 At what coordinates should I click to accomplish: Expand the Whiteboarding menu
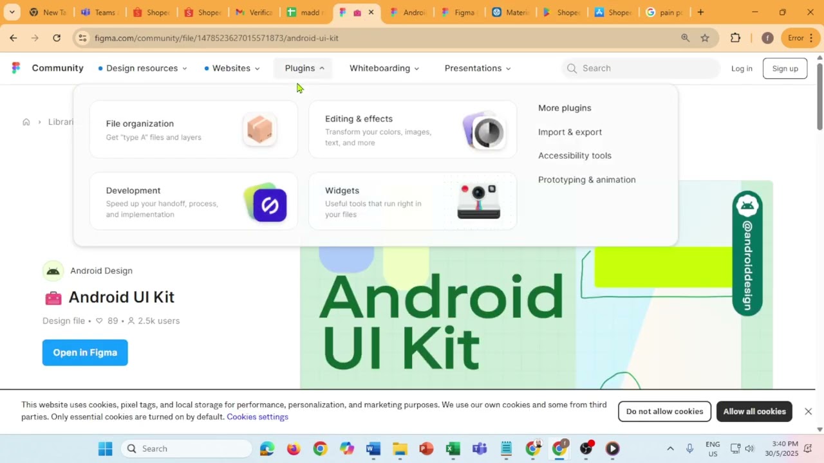tap(384, 68)
